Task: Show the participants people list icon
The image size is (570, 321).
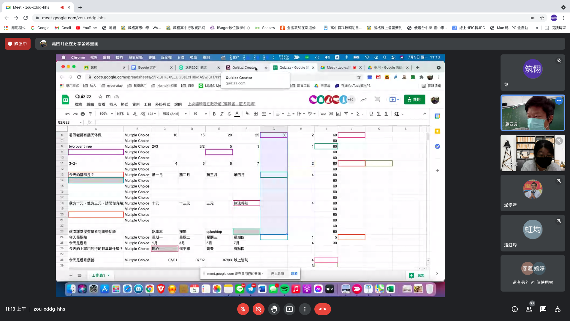Action: [529, 309]
